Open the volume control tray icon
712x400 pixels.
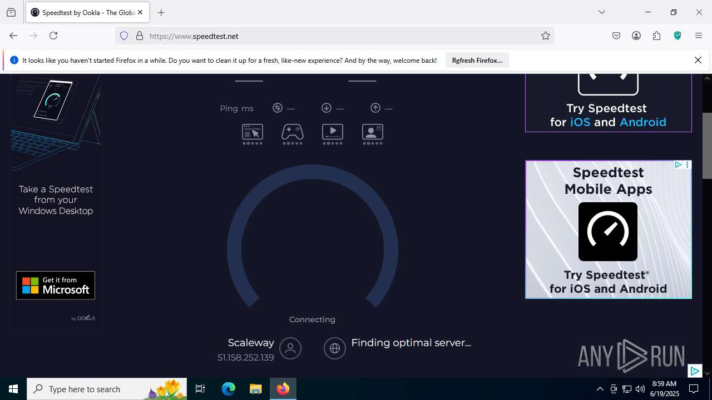(640, 389)
